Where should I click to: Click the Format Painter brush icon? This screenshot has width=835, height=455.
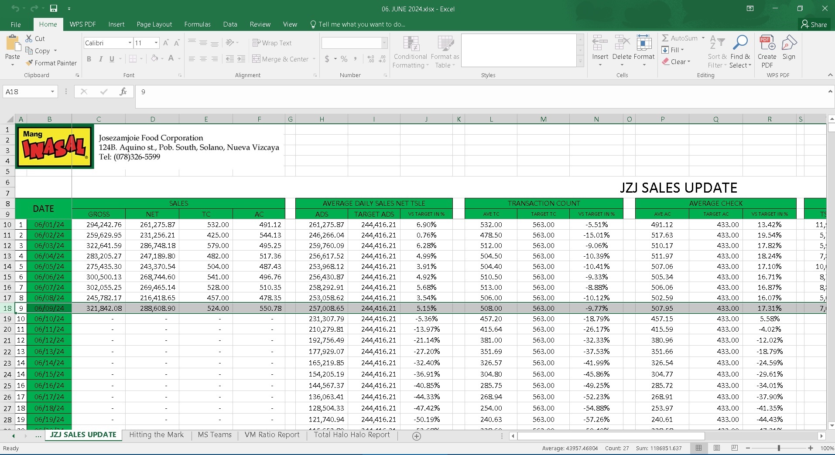30,63
